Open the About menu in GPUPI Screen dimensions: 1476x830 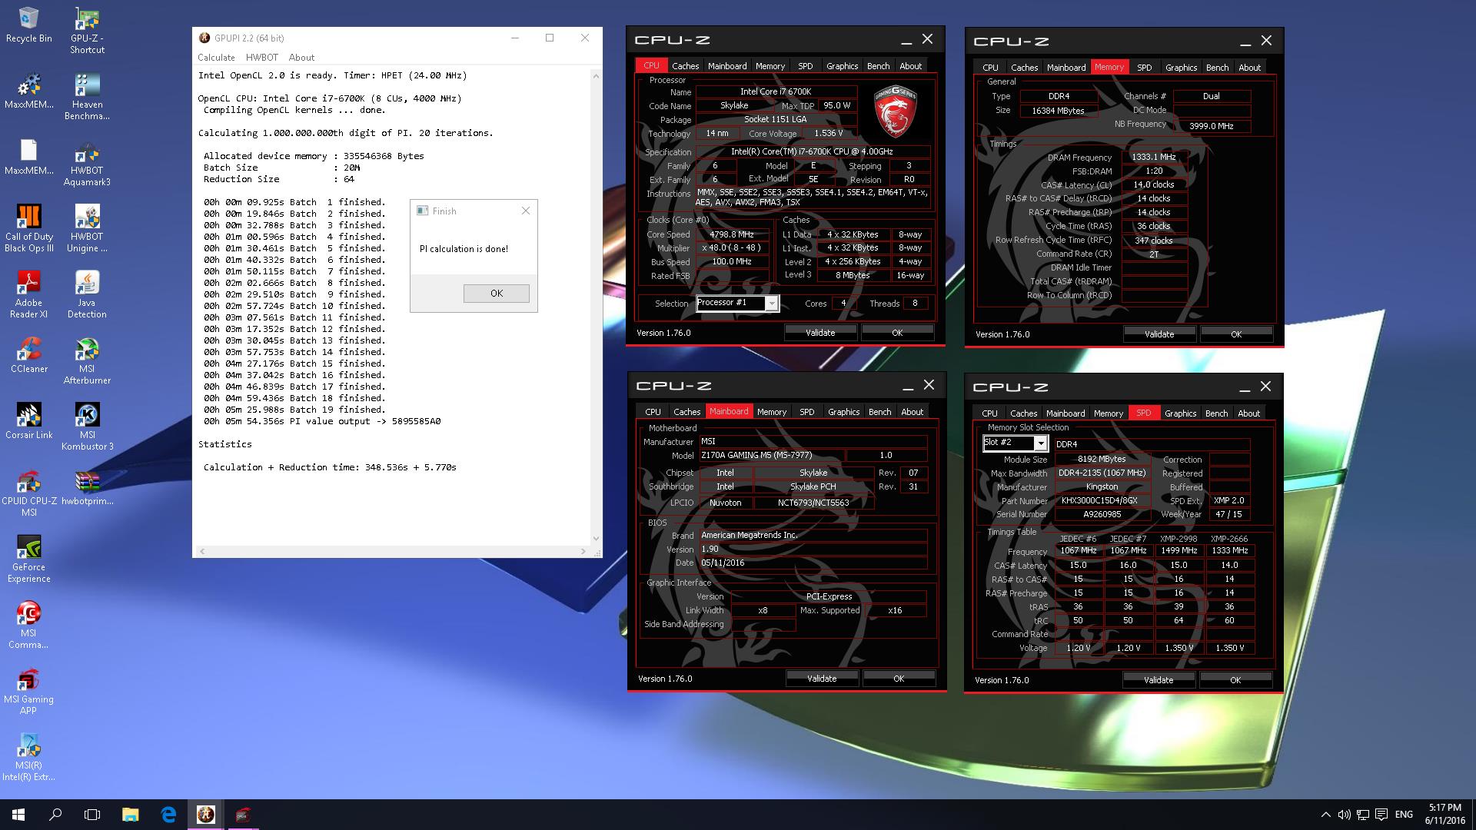click(301, 58)
